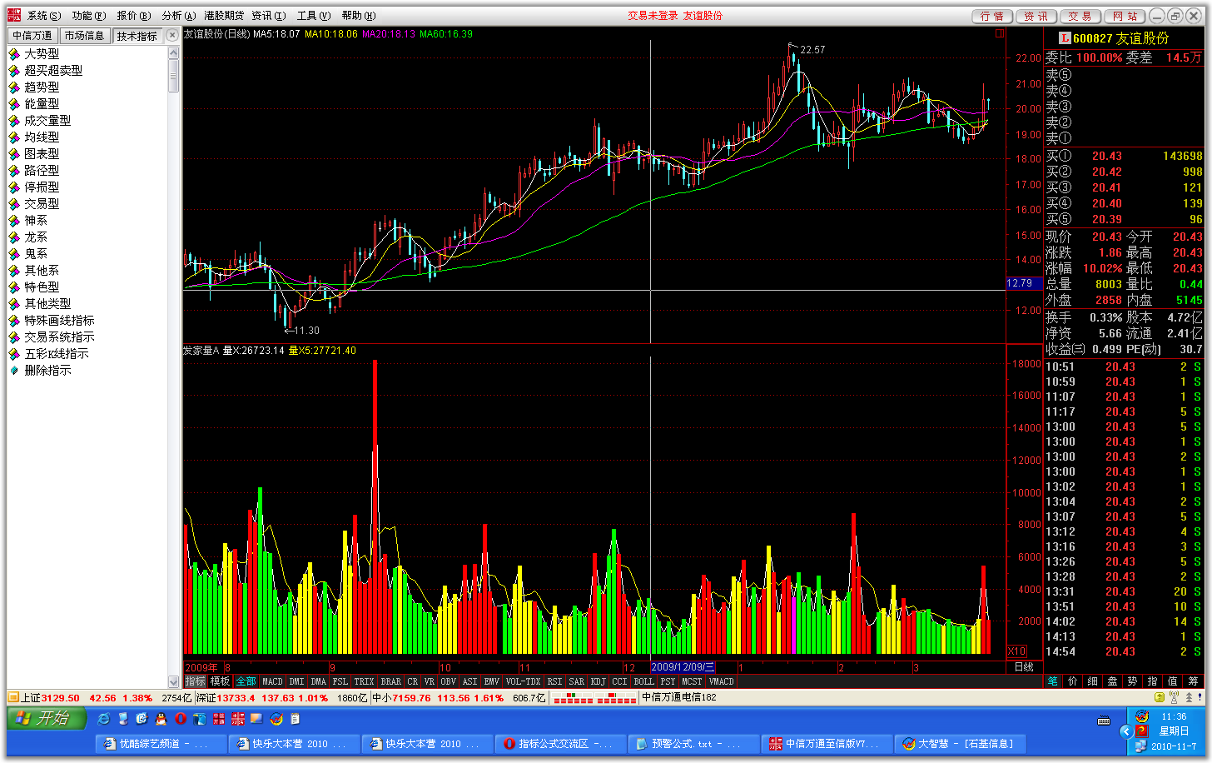Image resolution: width=1212 pixels, height=763 pixels.
Task: Open the 功能(F) menu
Action: (89, 16)
